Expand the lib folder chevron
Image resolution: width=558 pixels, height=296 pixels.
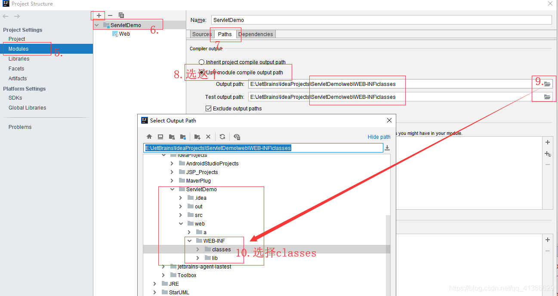[x=197, y=258]
